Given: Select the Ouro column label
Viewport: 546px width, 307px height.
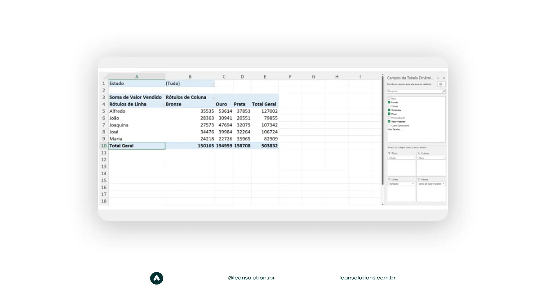Looking at the screenshot, I should point(221,104).
